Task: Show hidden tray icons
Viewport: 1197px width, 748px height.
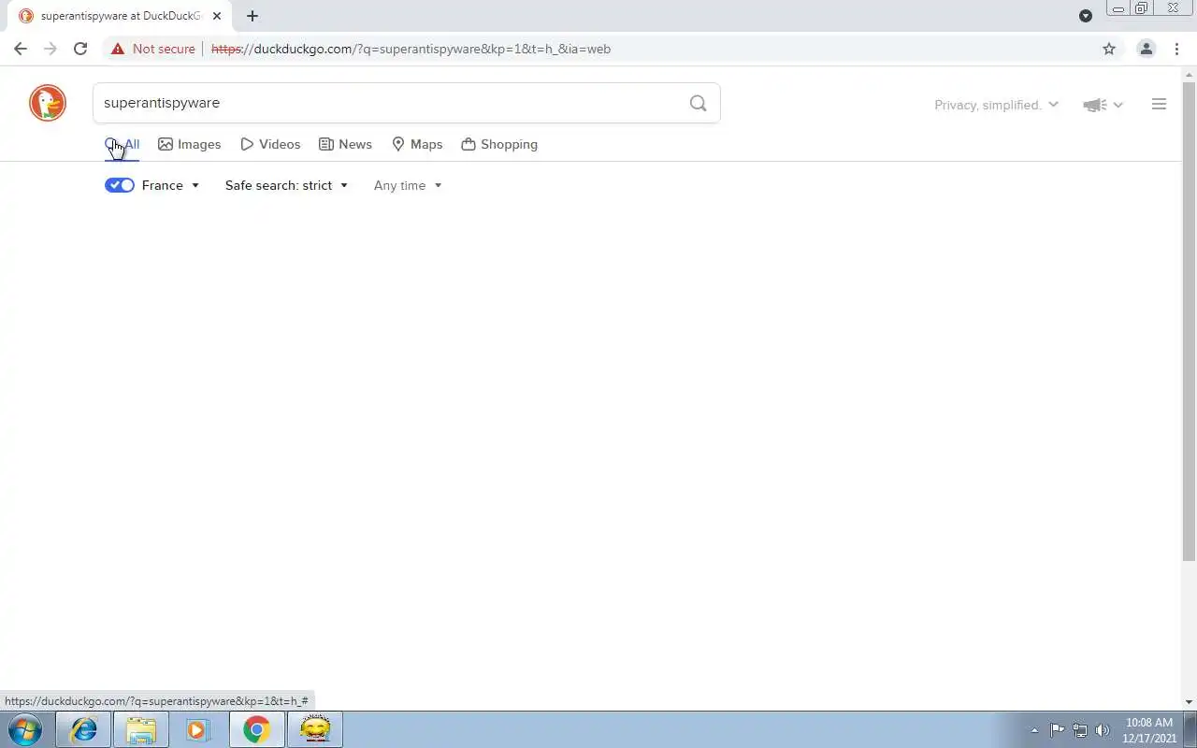Action: click(1034, 730)
